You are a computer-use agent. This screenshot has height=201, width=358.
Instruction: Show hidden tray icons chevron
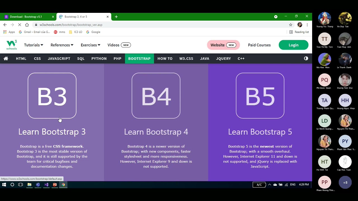pos(270,185)
